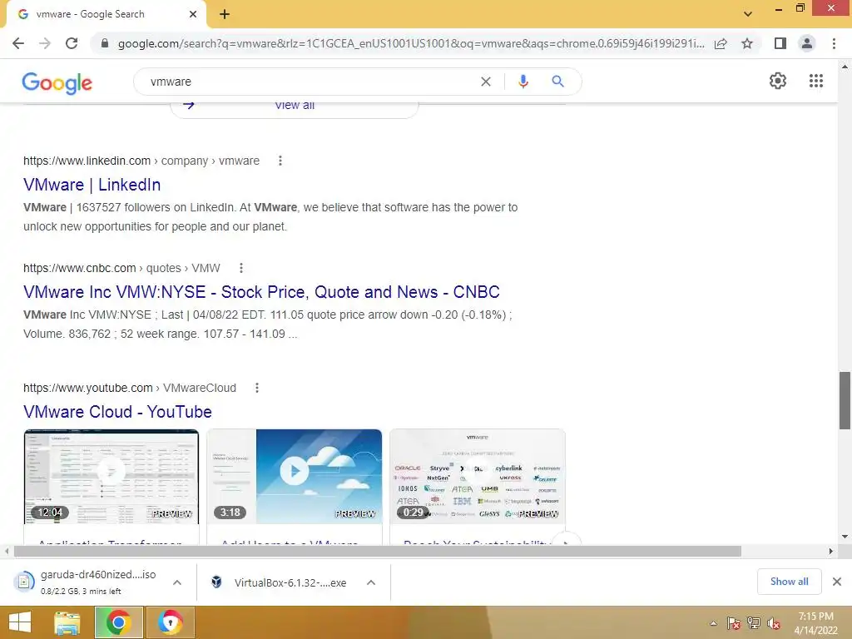Close the downloads bar
This screenshot has height=639, width=852.
pos(837,582)
